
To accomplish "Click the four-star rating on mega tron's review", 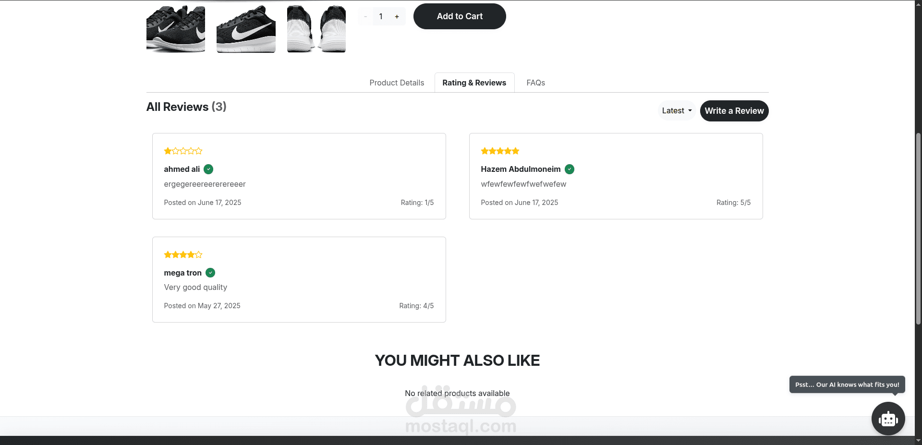I will click(183, 254).
